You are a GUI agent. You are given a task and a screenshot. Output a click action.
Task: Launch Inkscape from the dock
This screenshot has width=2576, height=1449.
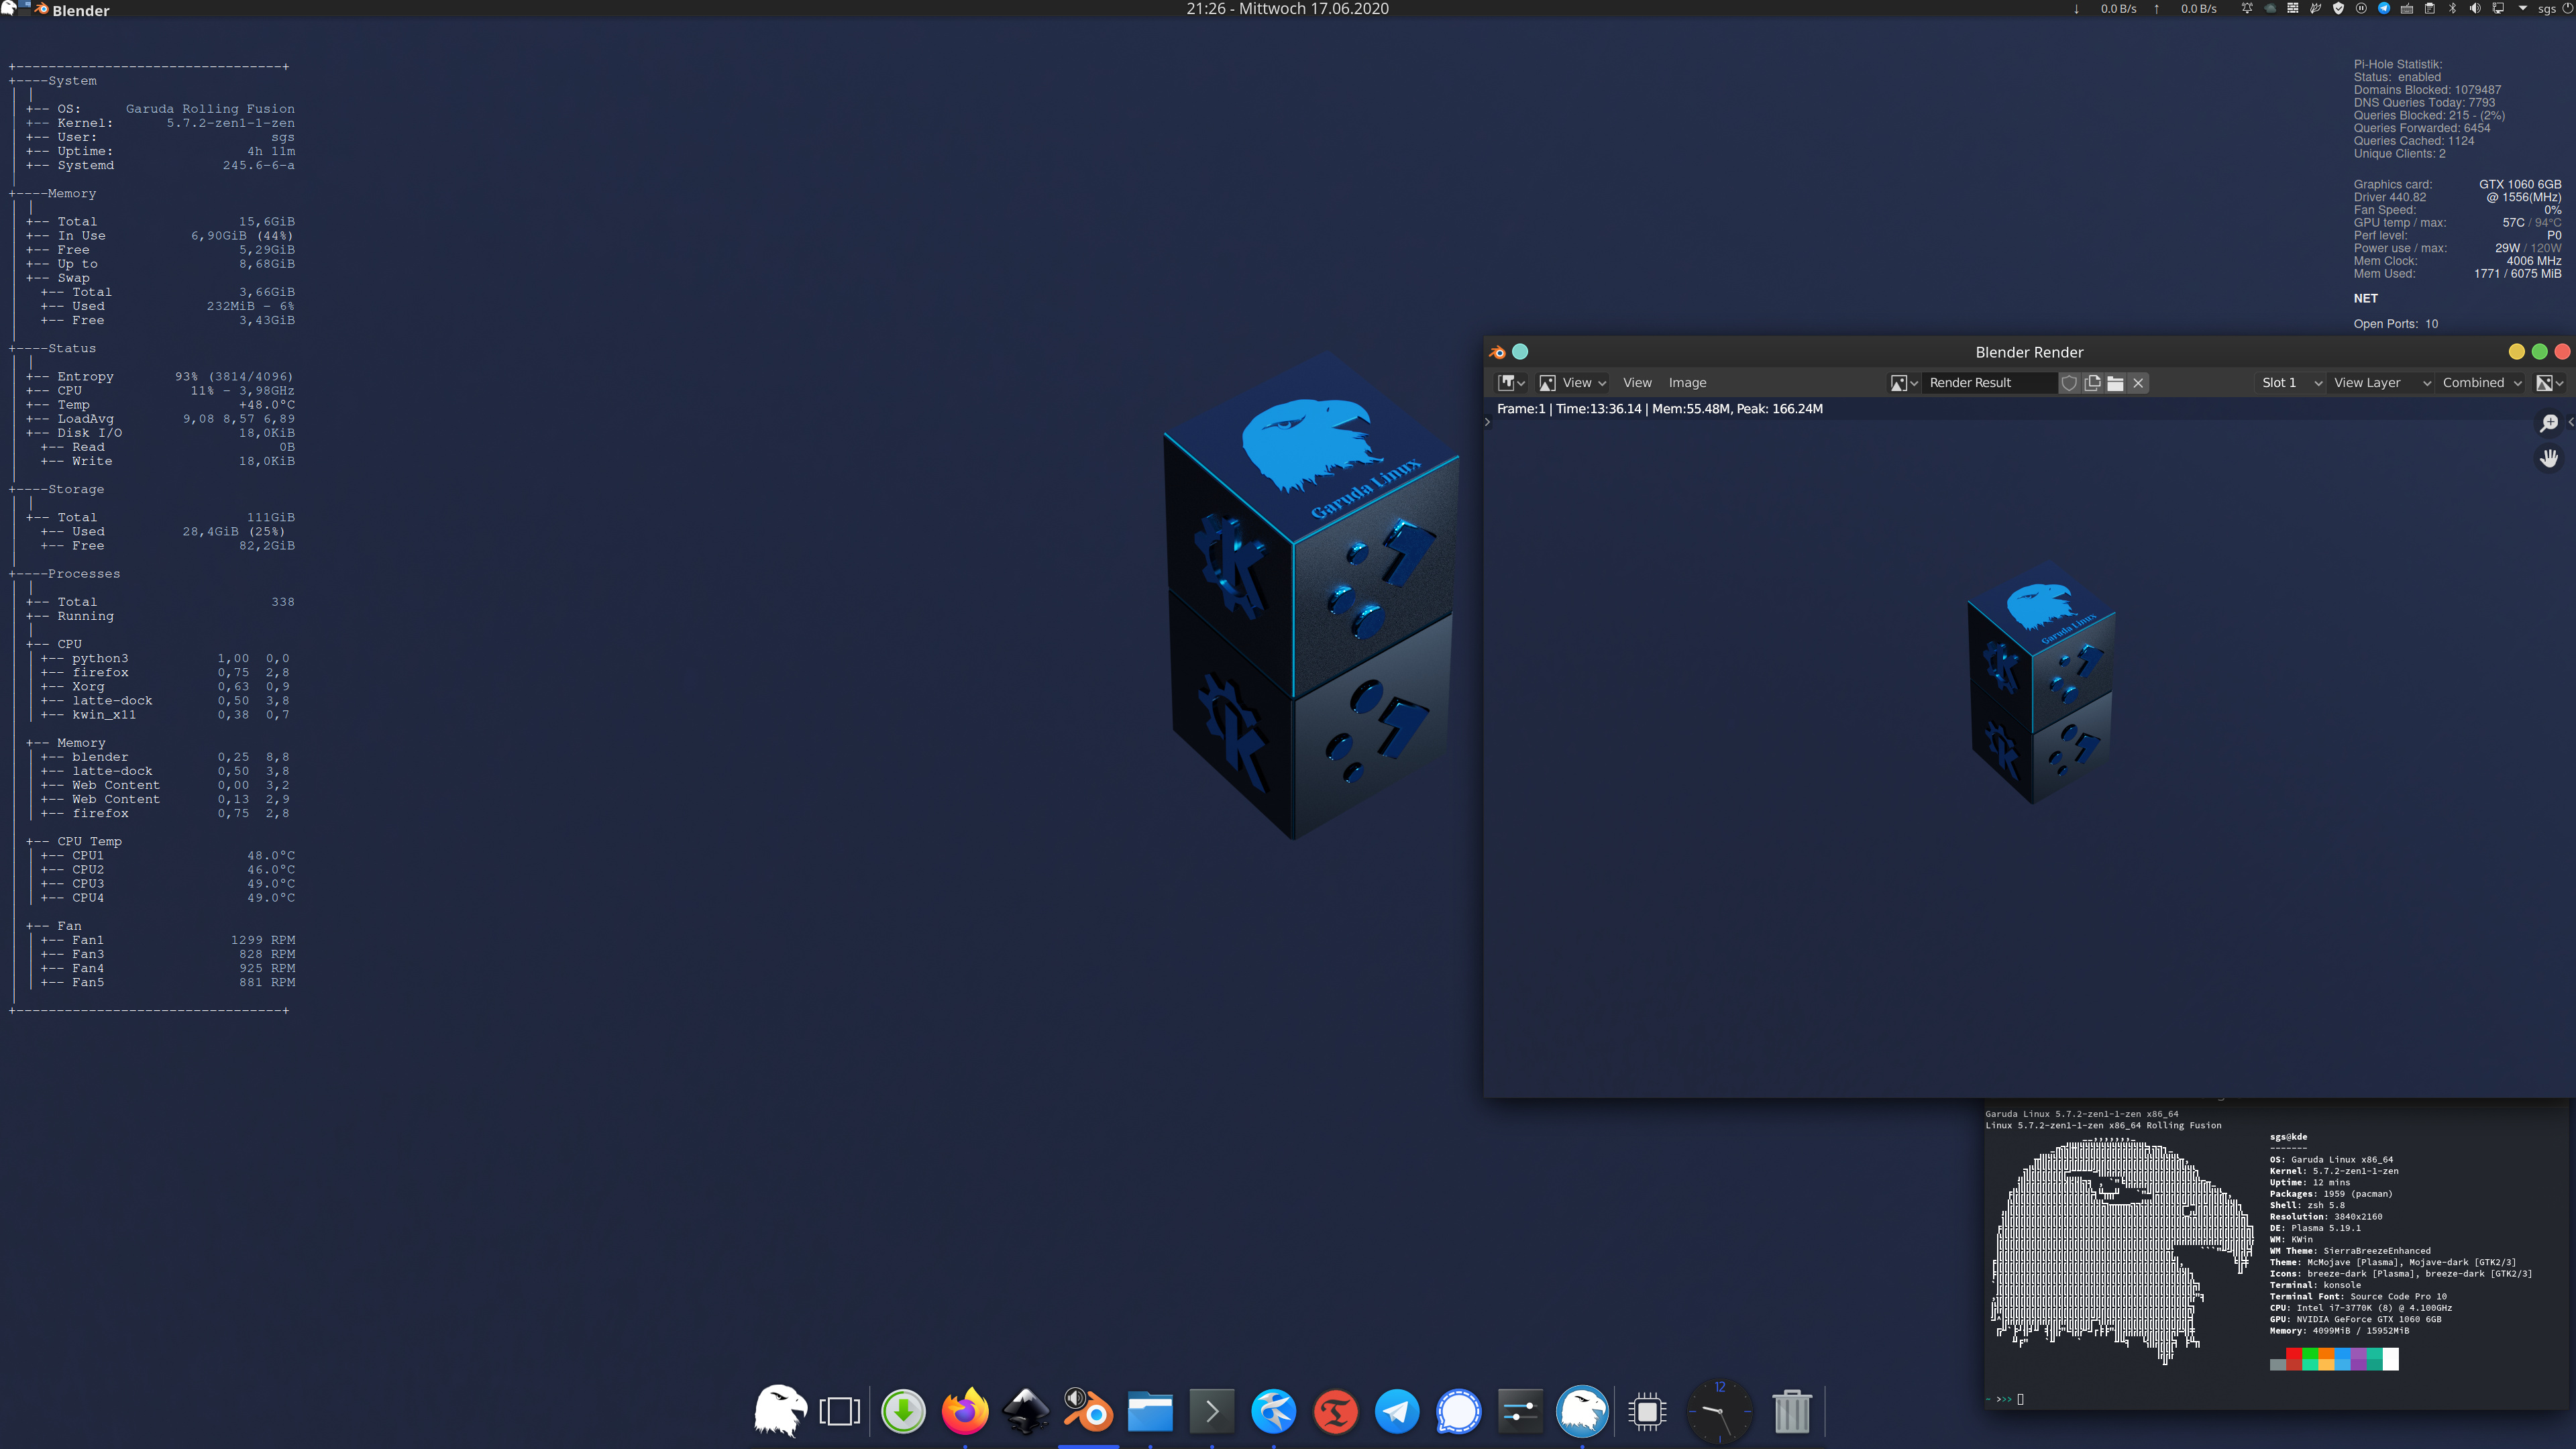(x=1026, y=1411)
